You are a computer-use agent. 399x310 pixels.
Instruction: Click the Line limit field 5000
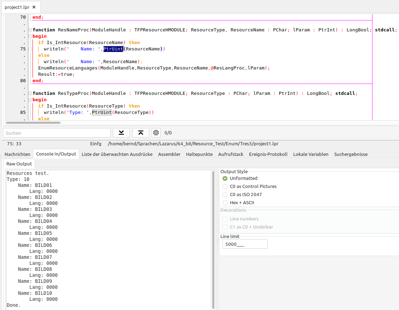[245, 244]
